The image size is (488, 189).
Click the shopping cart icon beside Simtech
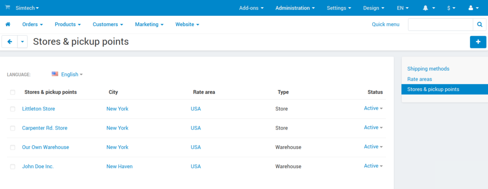(x=8, y=8)
